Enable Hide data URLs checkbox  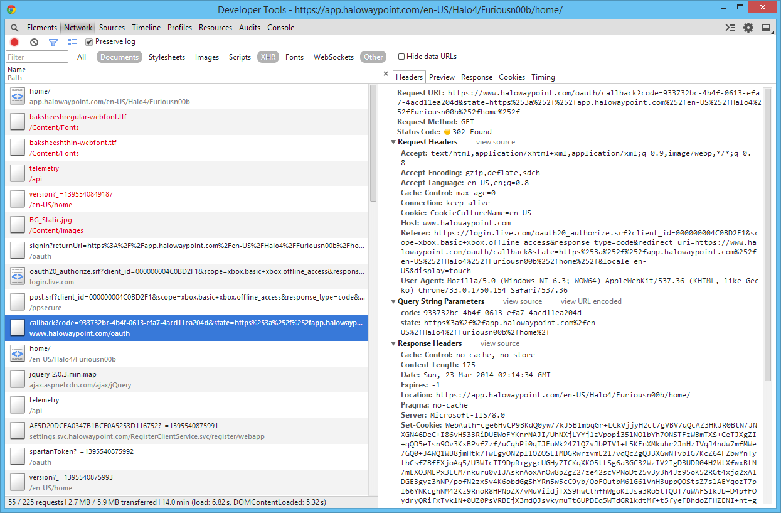401,57
